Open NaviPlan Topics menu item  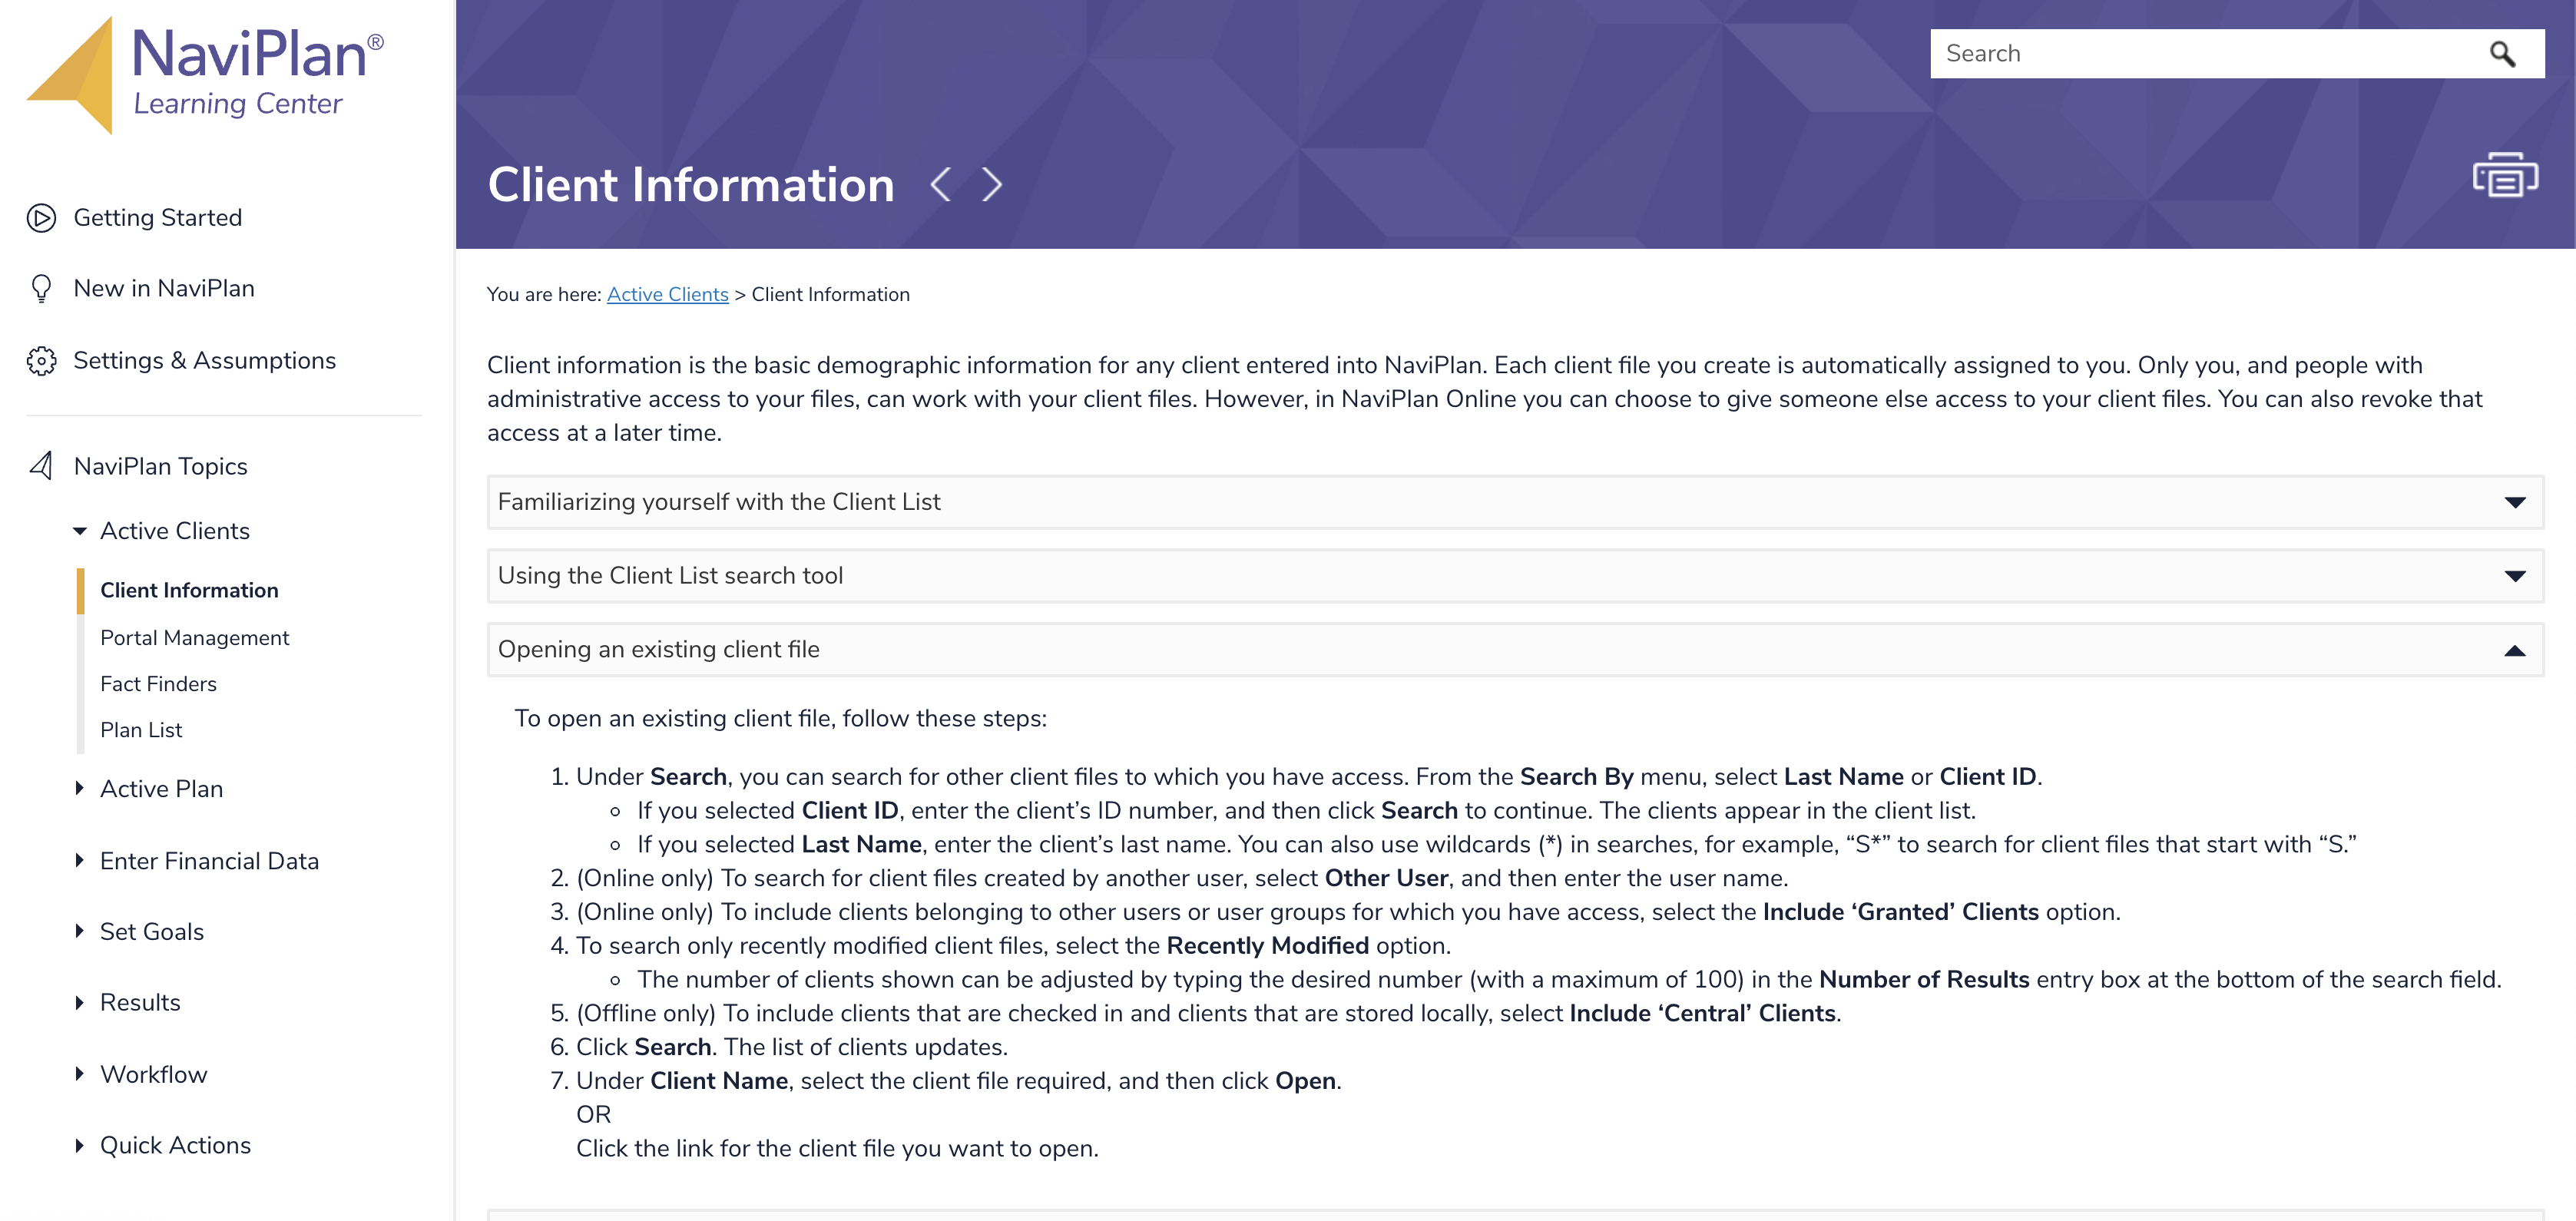coord(161,467)
